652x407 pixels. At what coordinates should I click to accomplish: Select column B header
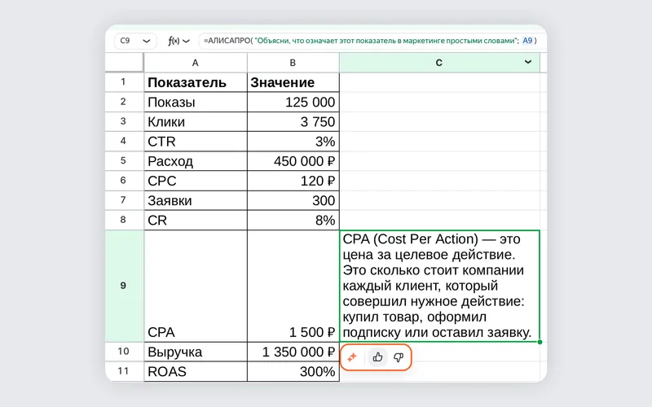pyautogui.click(x=293, y=63)
